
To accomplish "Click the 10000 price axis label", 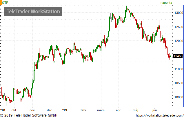I will pos(179,97).
